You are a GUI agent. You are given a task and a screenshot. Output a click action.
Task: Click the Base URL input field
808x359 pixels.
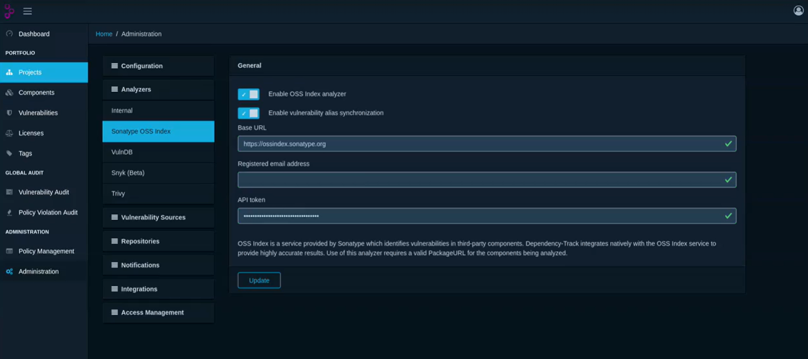[x=487, y=144]
